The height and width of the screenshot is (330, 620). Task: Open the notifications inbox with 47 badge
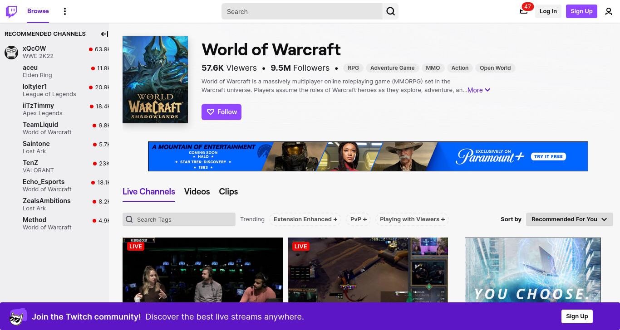click(x=524, y=11)
